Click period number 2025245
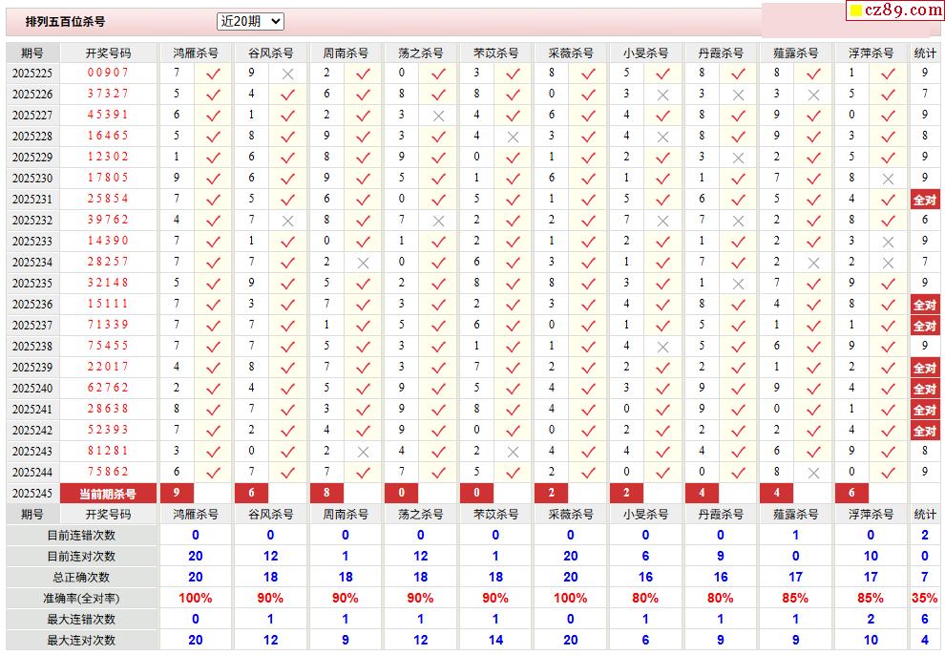 32,494
